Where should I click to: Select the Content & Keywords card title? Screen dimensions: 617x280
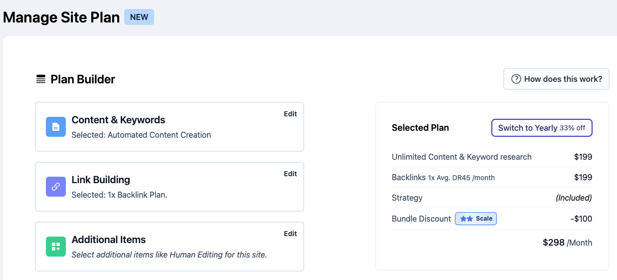(118, 120)
